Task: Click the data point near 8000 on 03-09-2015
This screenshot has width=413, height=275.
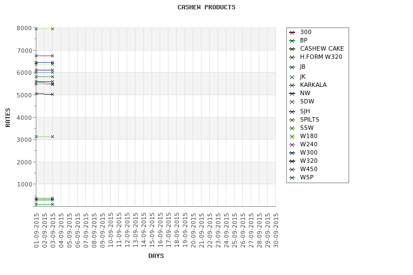Action: click(52, 29)
